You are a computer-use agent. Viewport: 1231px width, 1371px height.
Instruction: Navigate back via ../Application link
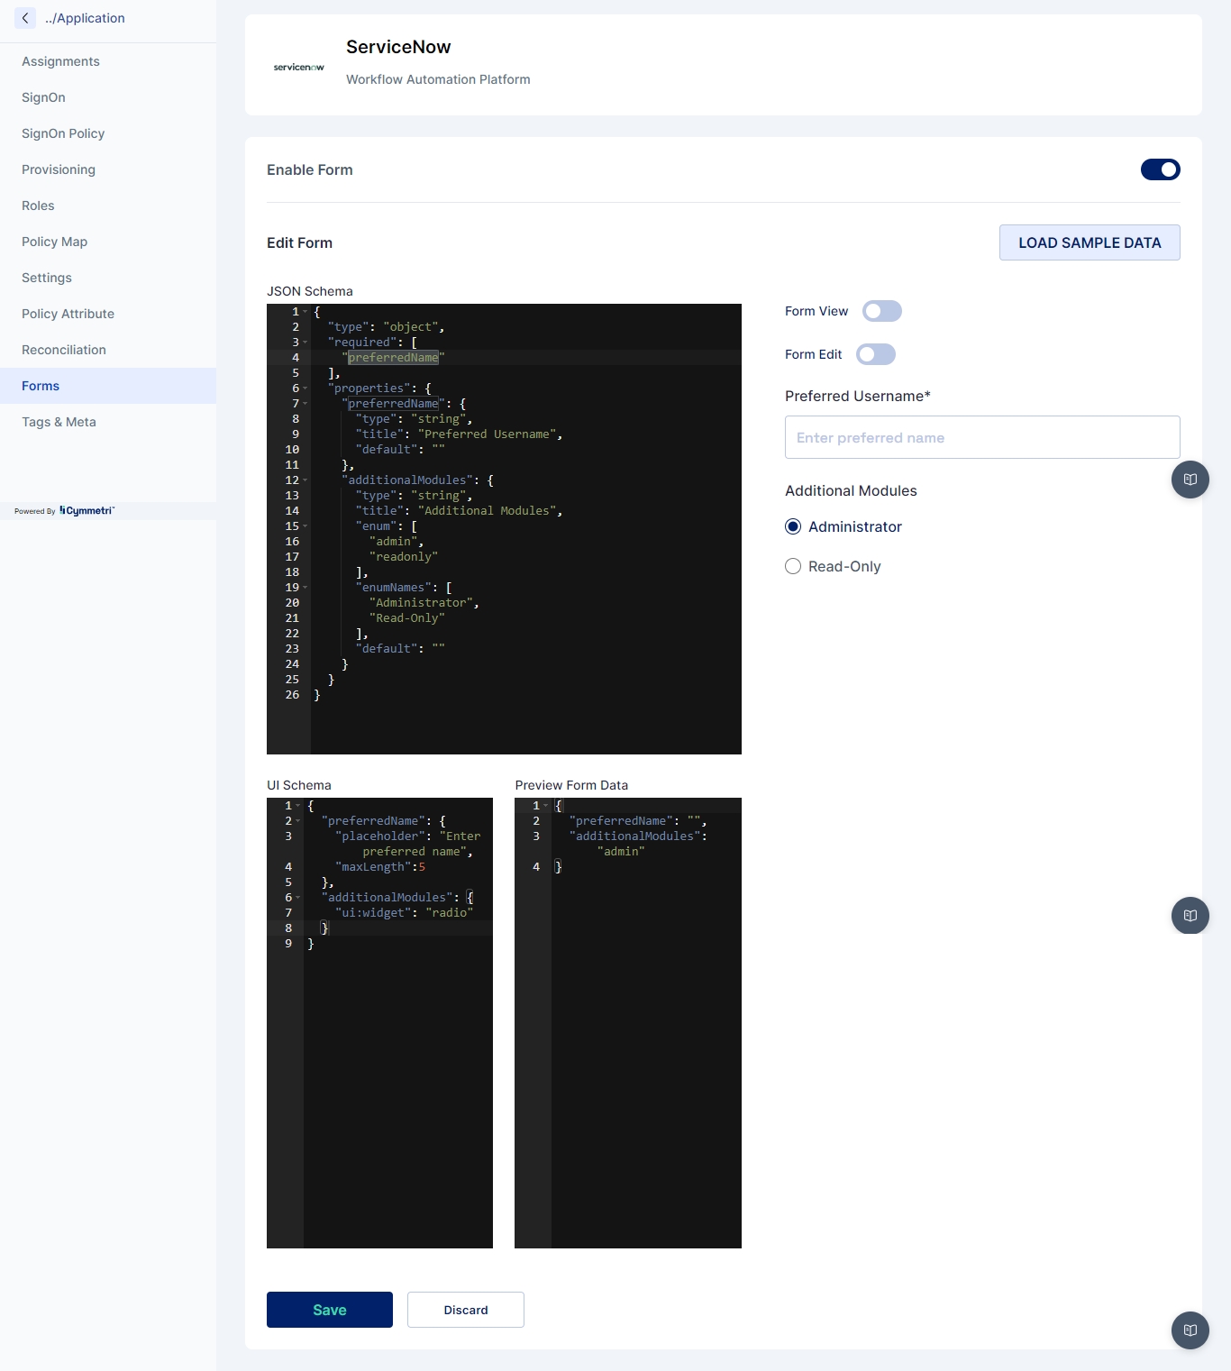click(85, 18)
